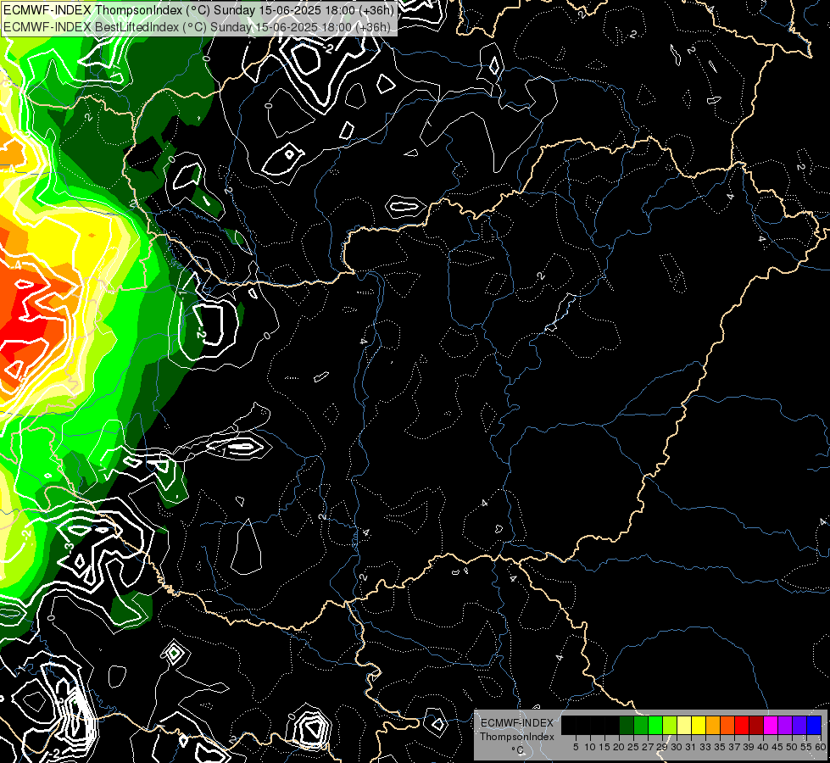Click the legend tick value '60'
The width and height of the screenshot is (830, 763).
pyautogui.click(x=821, y=747)
